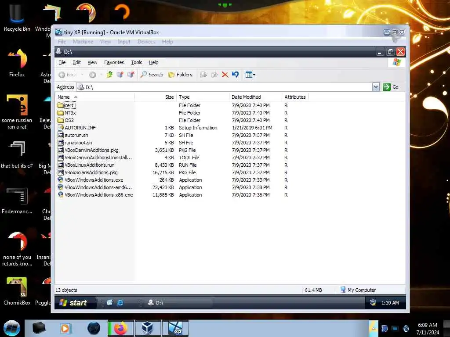Sort by the Size column header

[x=155, y=97]
